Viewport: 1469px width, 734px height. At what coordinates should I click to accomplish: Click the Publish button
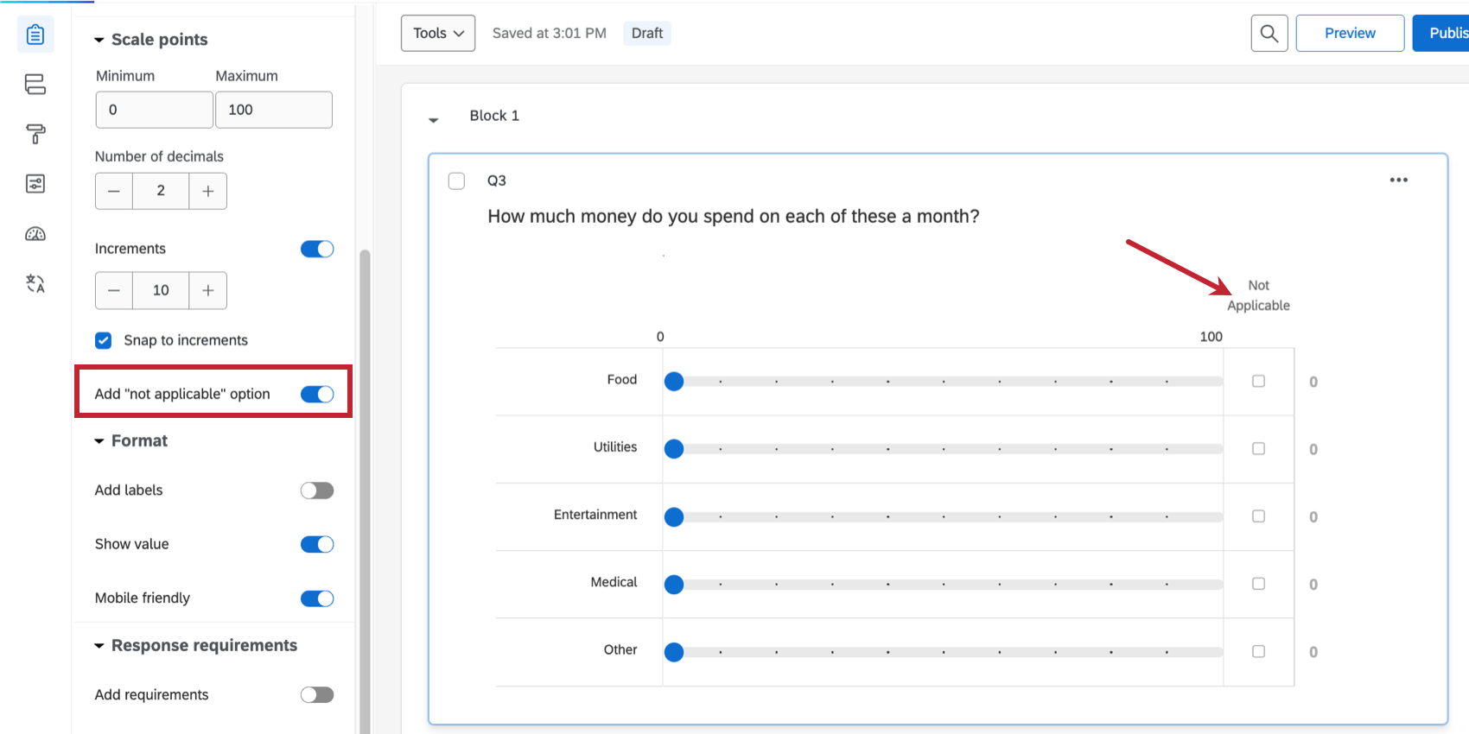point(1442,34)
